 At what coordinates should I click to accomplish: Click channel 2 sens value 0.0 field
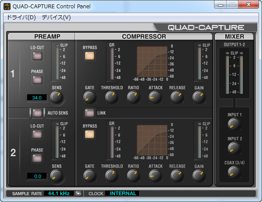pyautogui.click(x=37, y=176)
